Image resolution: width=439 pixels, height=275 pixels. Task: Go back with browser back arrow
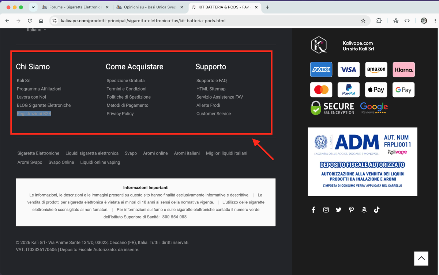tap(7, 21)
